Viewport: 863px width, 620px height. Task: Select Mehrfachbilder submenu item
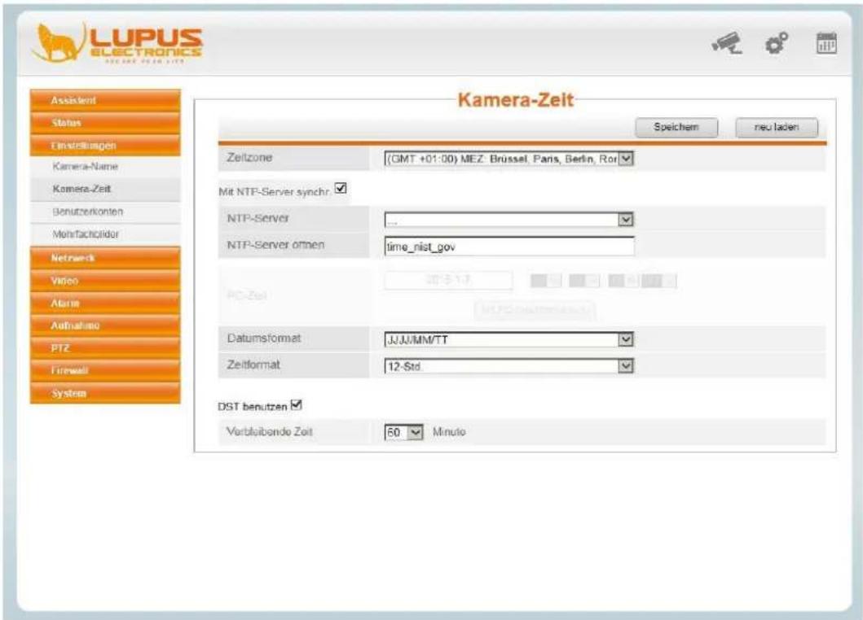click(x=105, y=234)
